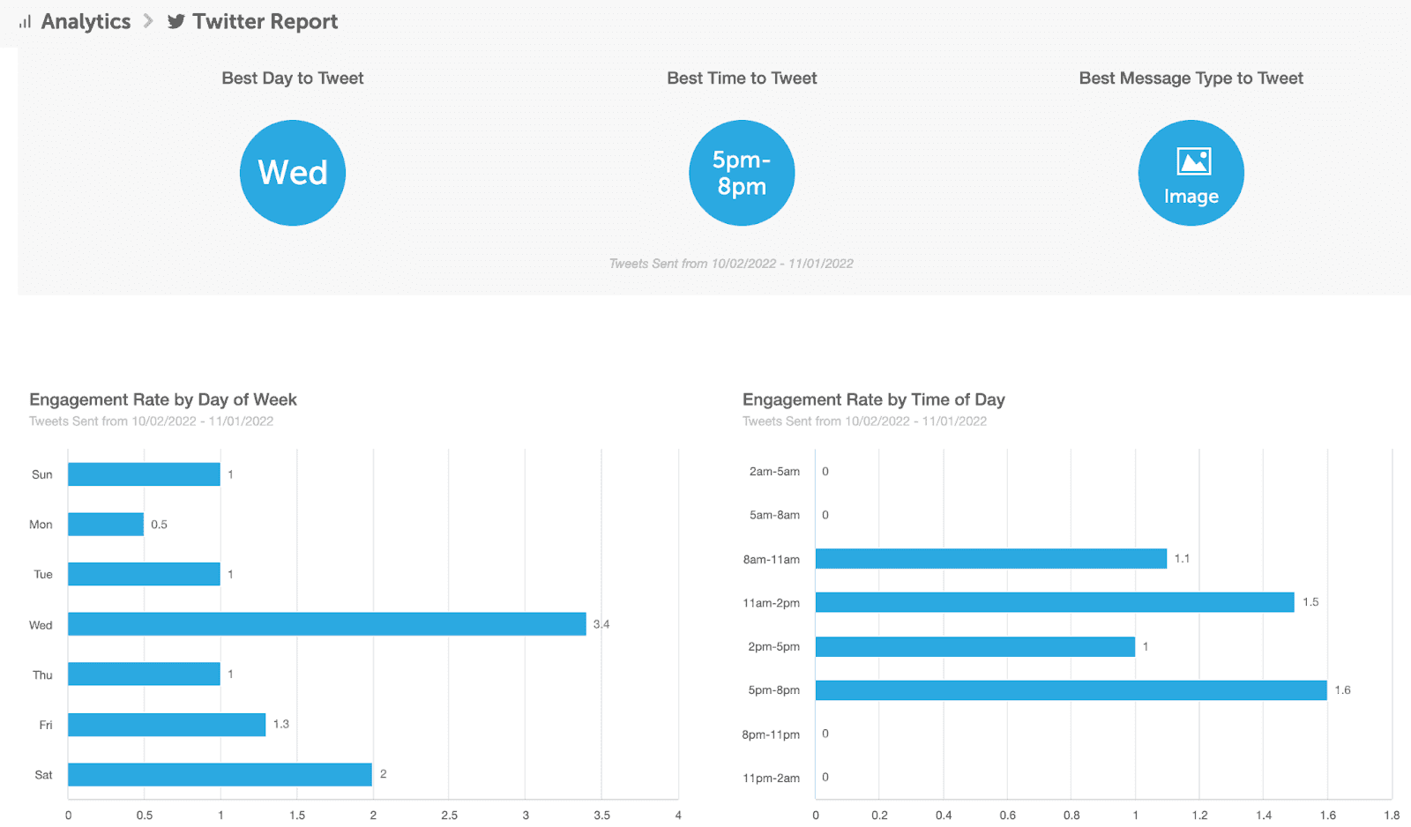
Task: Click the Image icon inside the blue circle
Action: point(1191,161)
